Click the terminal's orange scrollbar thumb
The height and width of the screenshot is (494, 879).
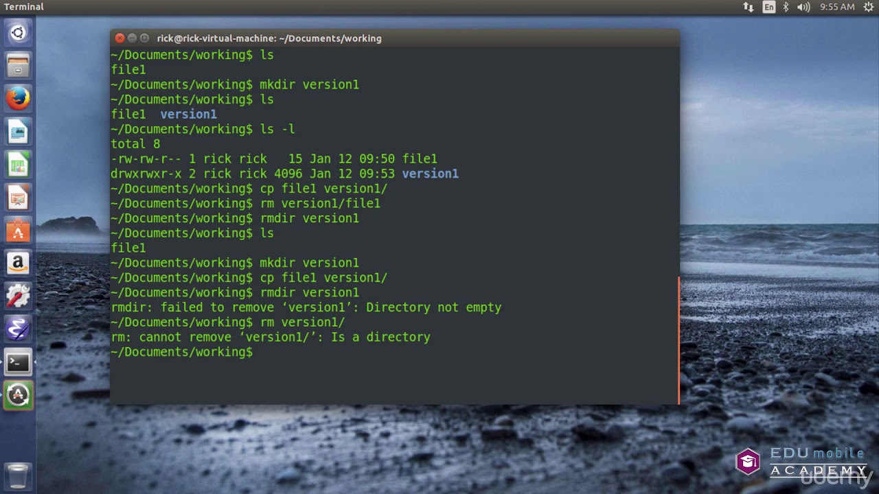pyautogui.click(x=678, y=340)
